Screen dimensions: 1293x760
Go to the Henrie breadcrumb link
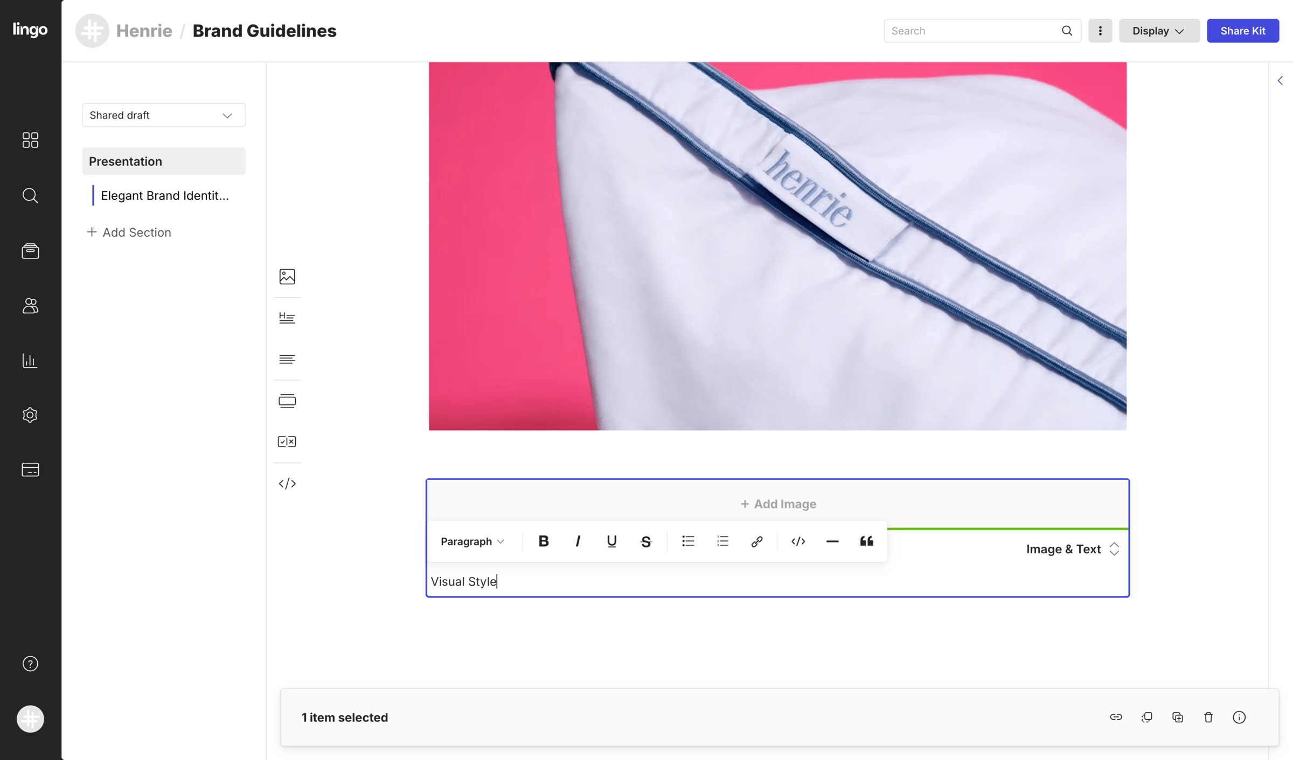click(144, 31)
